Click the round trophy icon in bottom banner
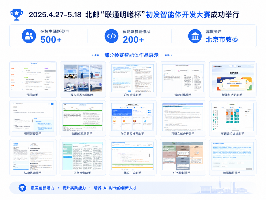The width and height of the screenshot is (266, 200). [22, 188]
